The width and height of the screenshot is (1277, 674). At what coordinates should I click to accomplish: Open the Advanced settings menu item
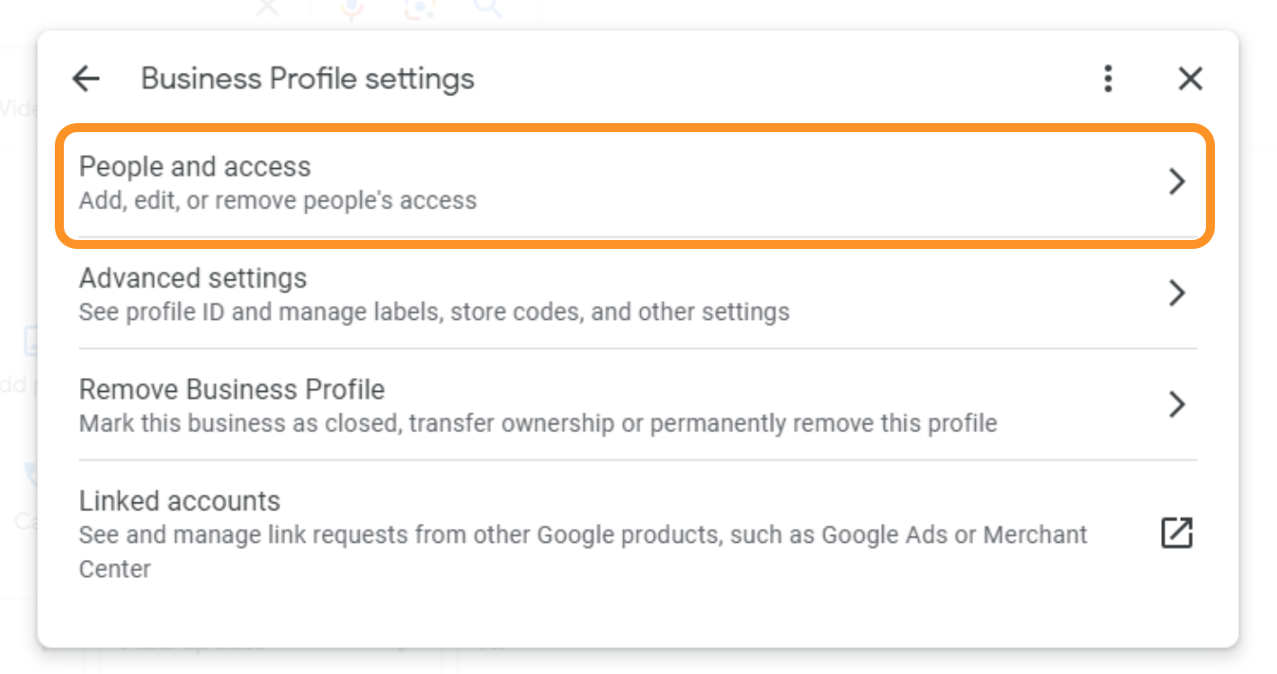637,294
